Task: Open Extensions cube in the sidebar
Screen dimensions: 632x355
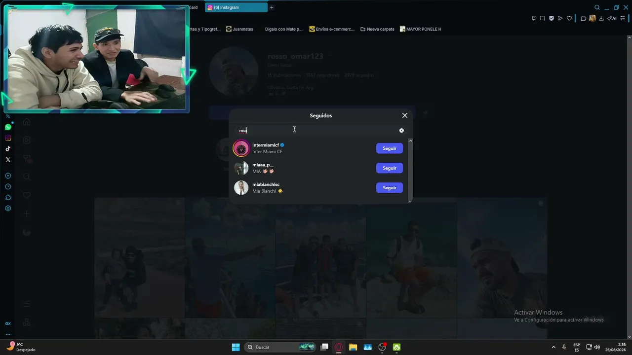Action: click(8, 198)
